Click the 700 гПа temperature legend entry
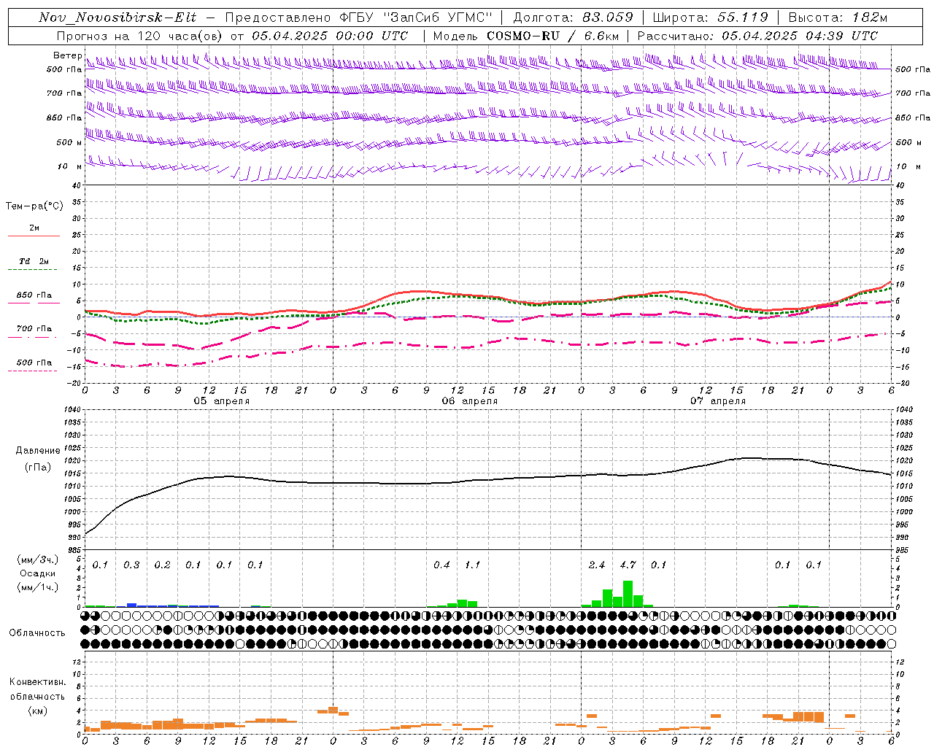Image resolution: width=934 pixels, height=747 pixels. pyautogui.click(x=34, y=328)
